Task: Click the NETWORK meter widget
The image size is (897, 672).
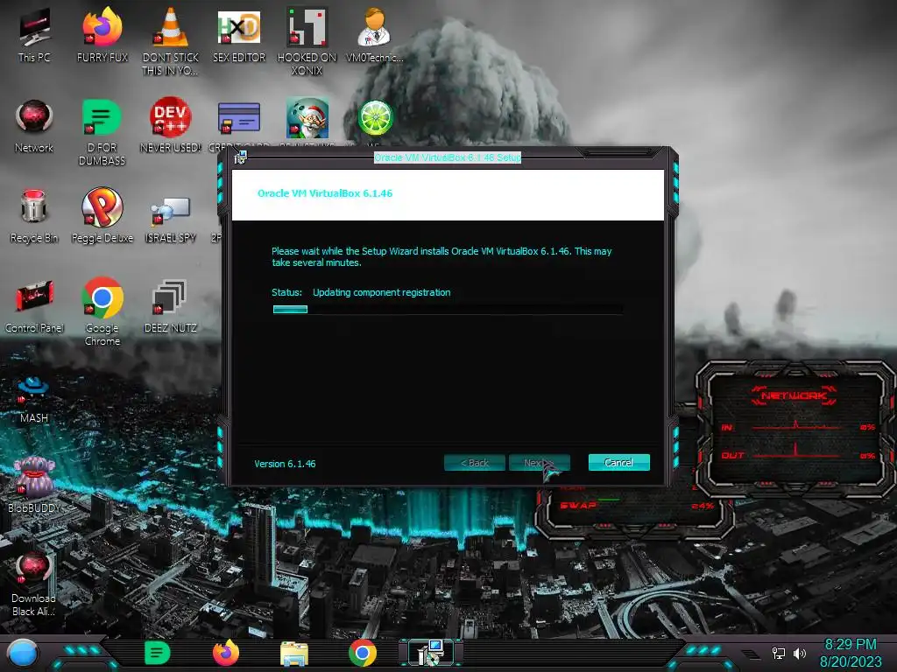Action: [795, 429]
